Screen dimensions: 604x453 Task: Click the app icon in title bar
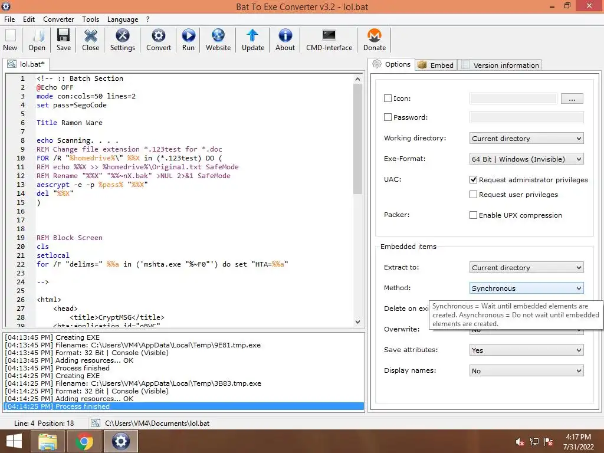point(6,6)
